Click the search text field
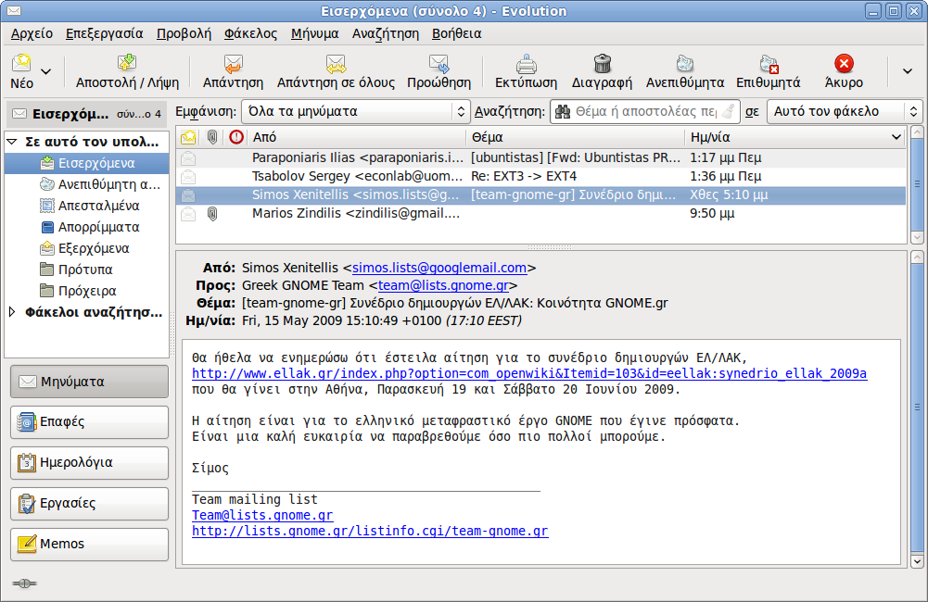This screenshot has height=602, width=928. pos(645,111)
